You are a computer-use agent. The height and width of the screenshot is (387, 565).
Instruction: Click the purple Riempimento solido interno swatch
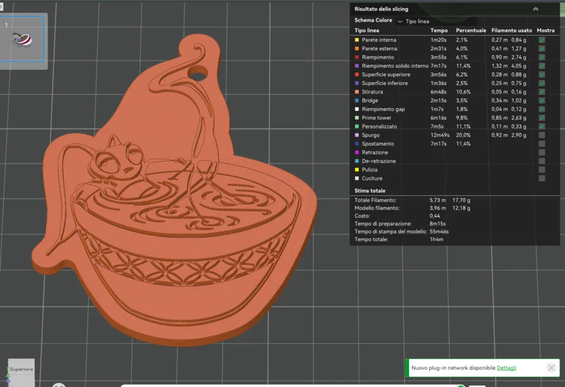357,66
